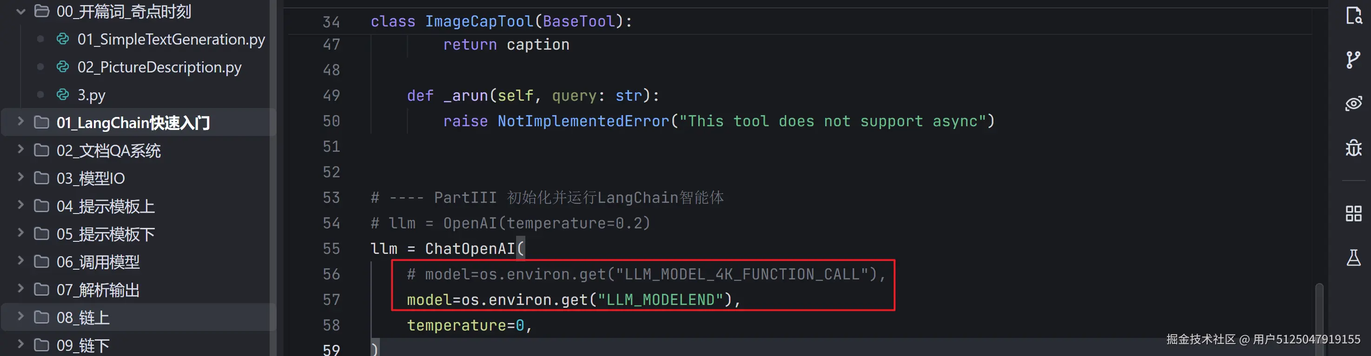Click folder icon of 00_开篇词_奇点时刻
Viewport: 1371px width, 356px height.
coord(41,11)
